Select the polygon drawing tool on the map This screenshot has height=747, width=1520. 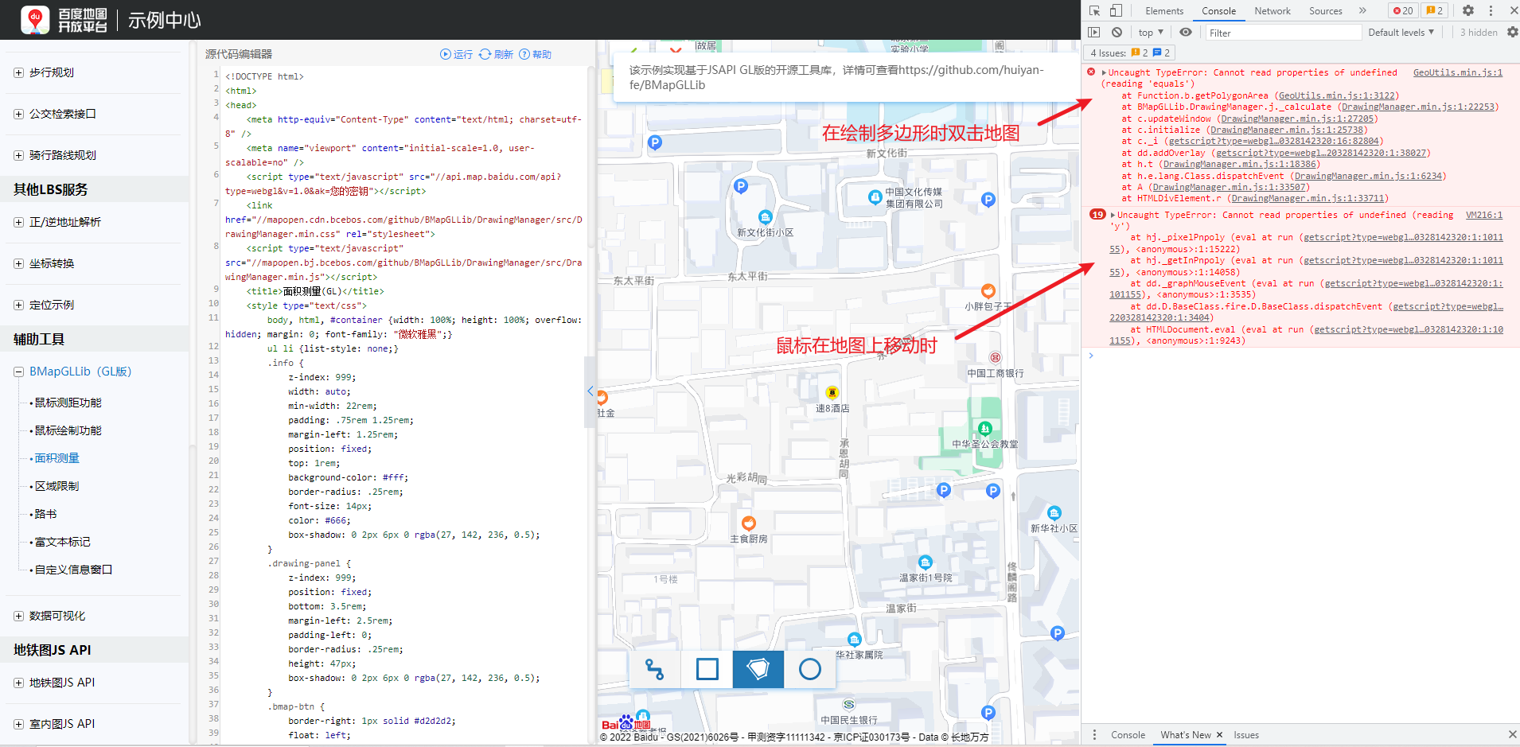click(758, 669)
